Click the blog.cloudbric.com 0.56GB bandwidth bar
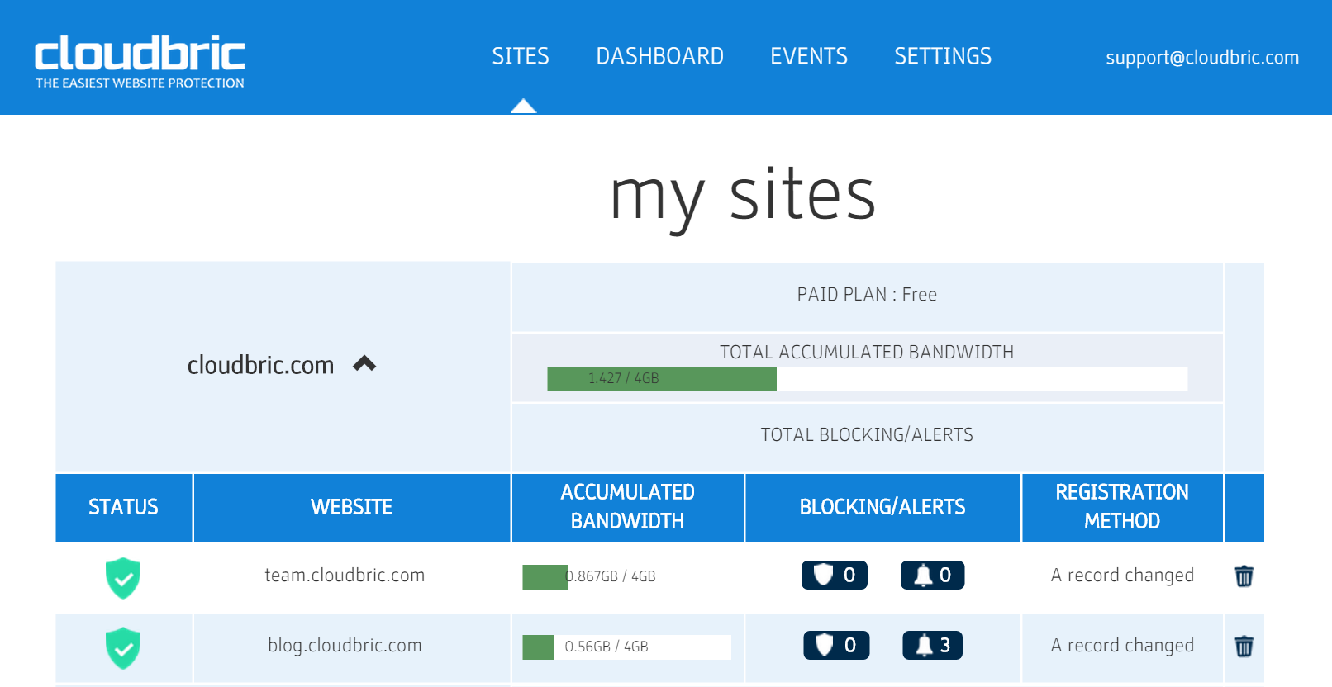Viewport: 1332px width, 687px height. tap(627, 647)
